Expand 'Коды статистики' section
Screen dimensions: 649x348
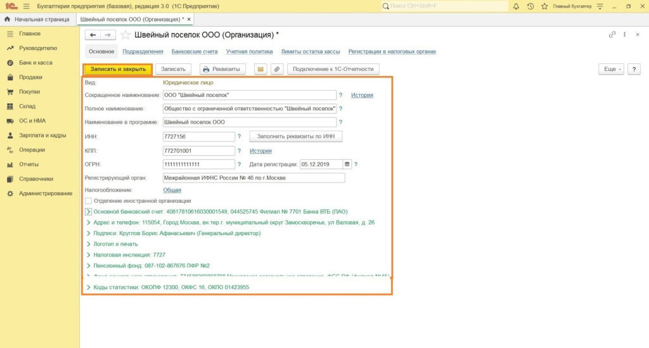click(x=88, y=287)
